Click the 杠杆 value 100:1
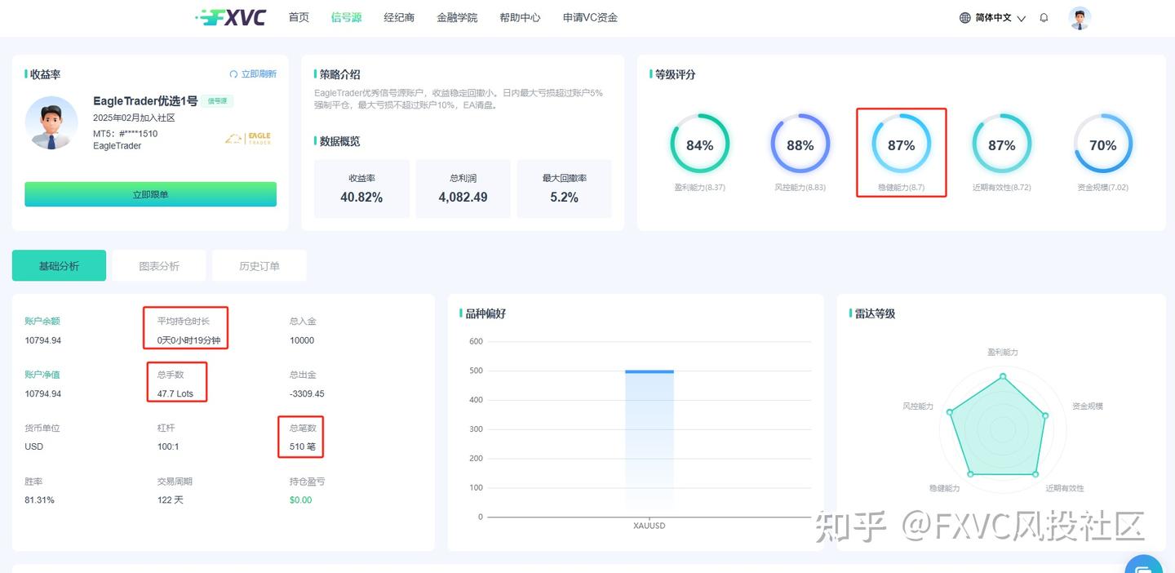This screenshot has height=573, width=1175. 168,446
